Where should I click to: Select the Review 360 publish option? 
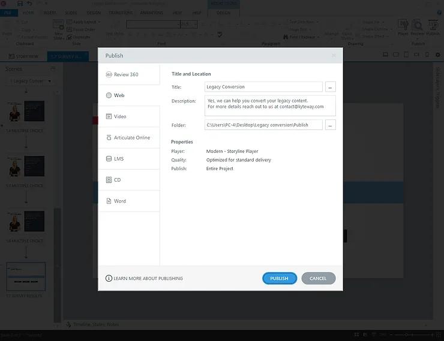[x=129, y=75]
